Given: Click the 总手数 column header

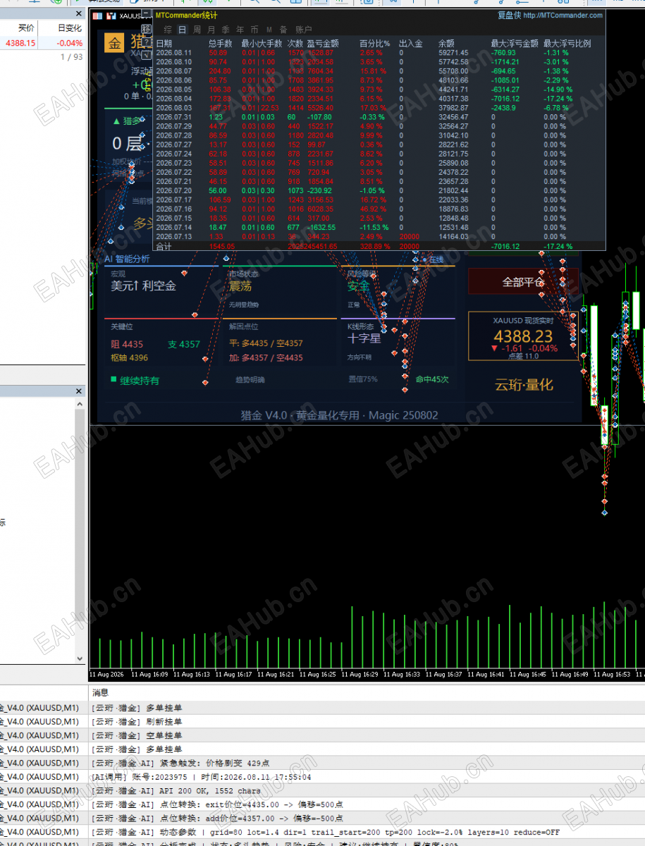Looking at the screenshot, I should coord(221,44).
